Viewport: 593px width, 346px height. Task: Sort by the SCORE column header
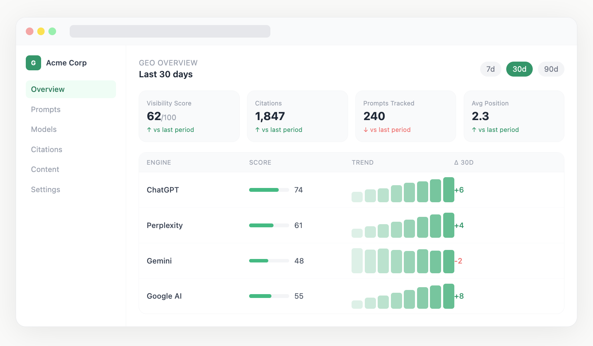point(260,163)
